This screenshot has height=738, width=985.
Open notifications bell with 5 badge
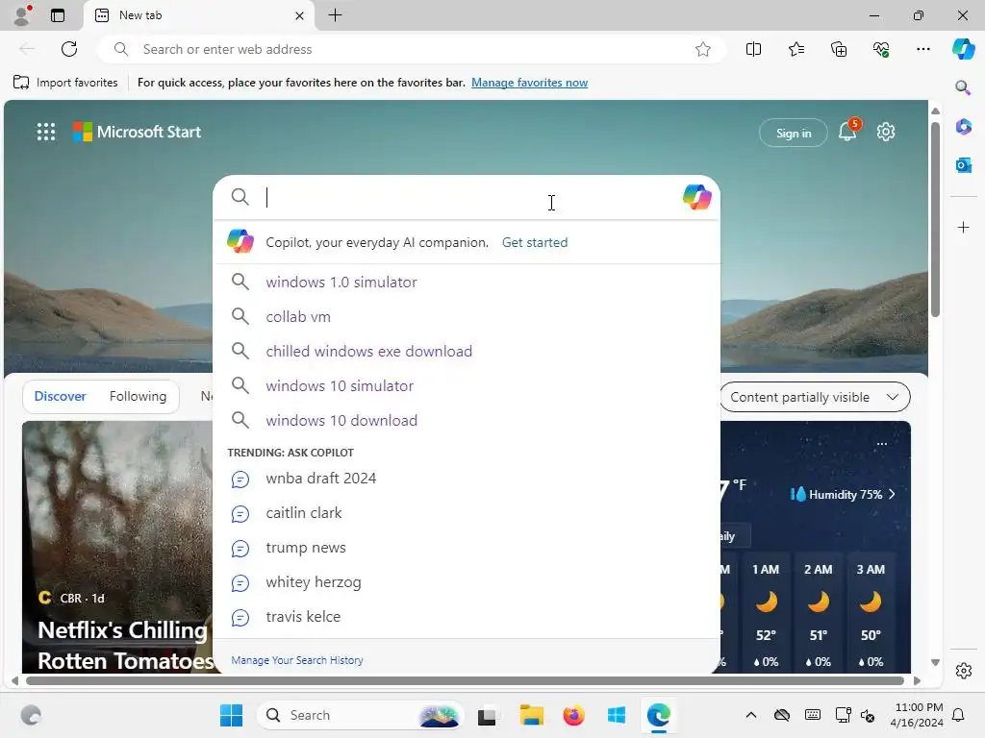pos(848,131)
